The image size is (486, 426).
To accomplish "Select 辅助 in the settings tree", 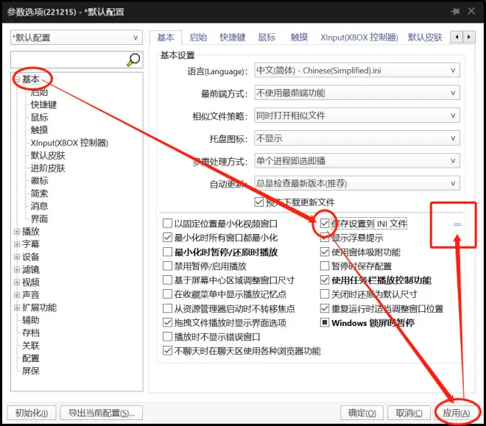I will coord(31,320).
